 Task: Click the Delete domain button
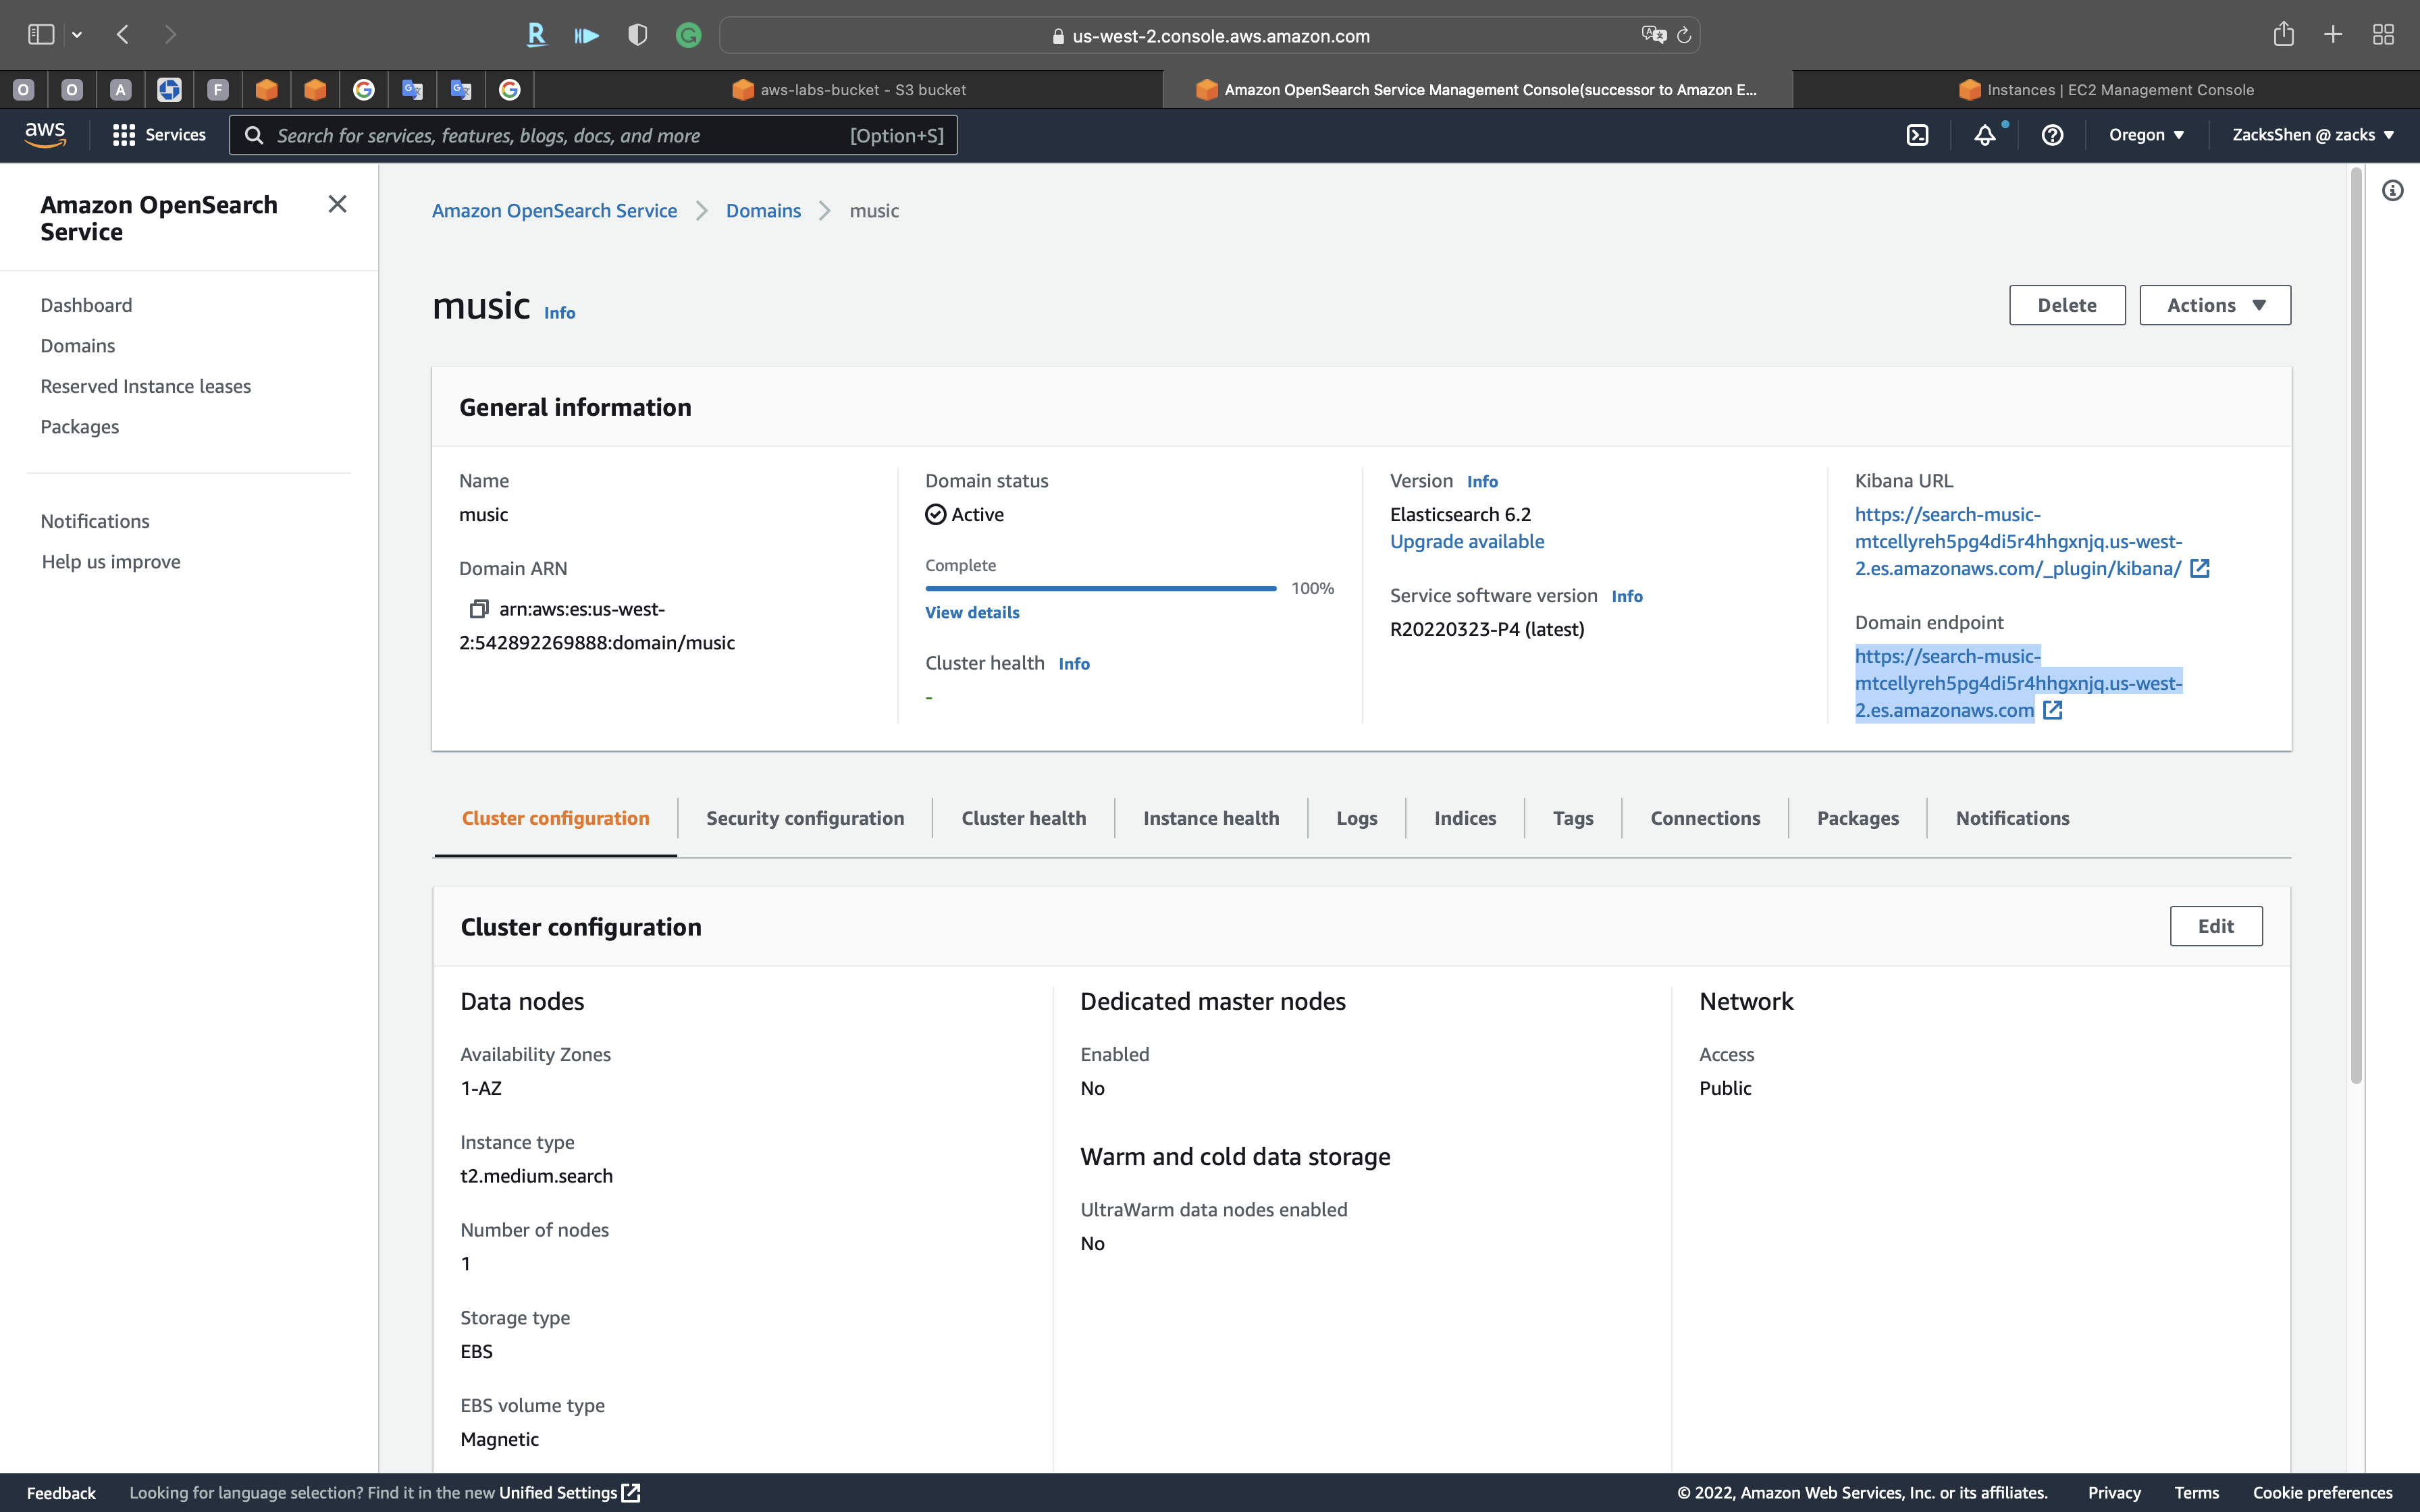click(x=2066, y=305)
